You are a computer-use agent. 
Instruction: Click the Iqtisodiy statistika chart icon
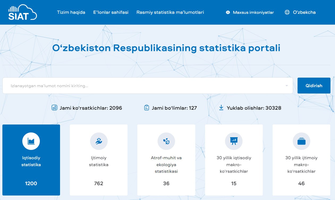click(x=31, y=141)
